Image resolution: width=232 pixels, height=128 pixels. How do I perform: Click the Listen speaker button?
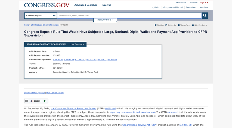(35, 101)
